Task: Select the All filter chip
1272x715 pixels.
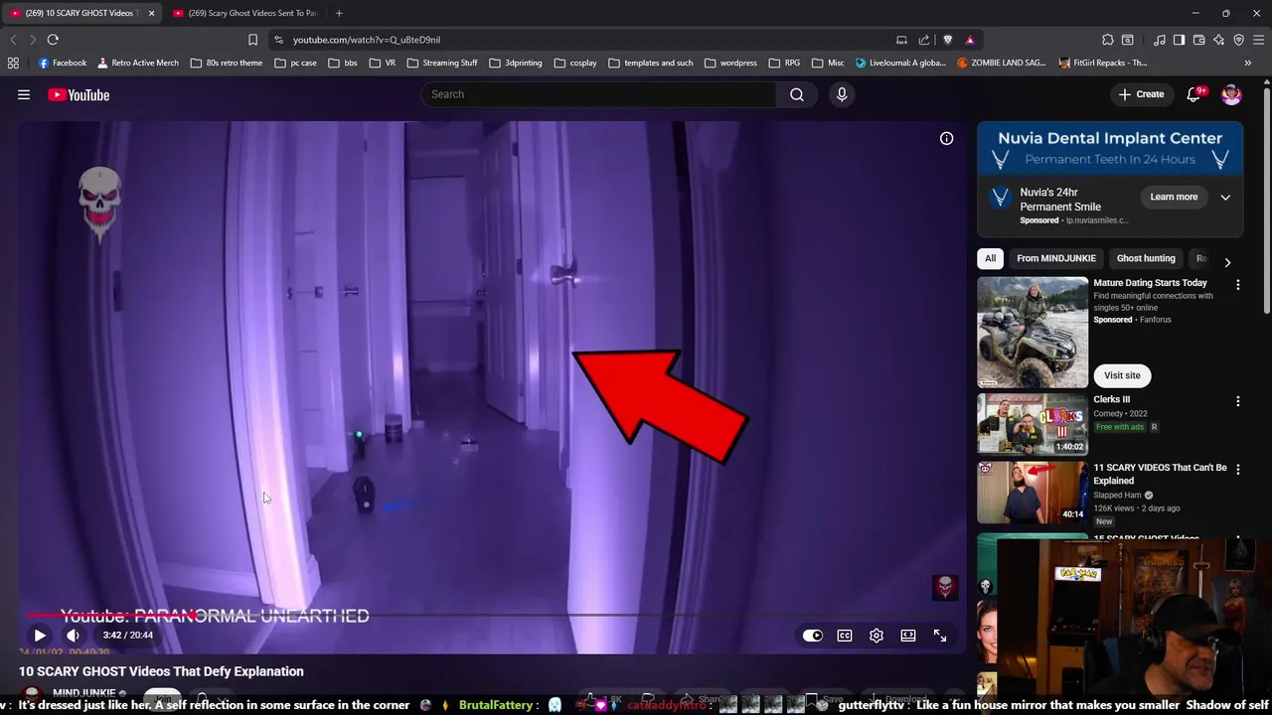Action: (x=990, y=258)
